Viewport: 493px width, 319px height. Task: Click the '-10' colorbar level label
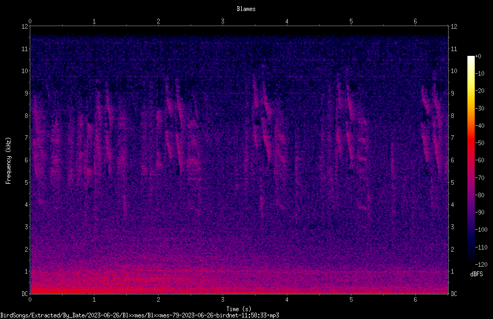pos(480,74)
